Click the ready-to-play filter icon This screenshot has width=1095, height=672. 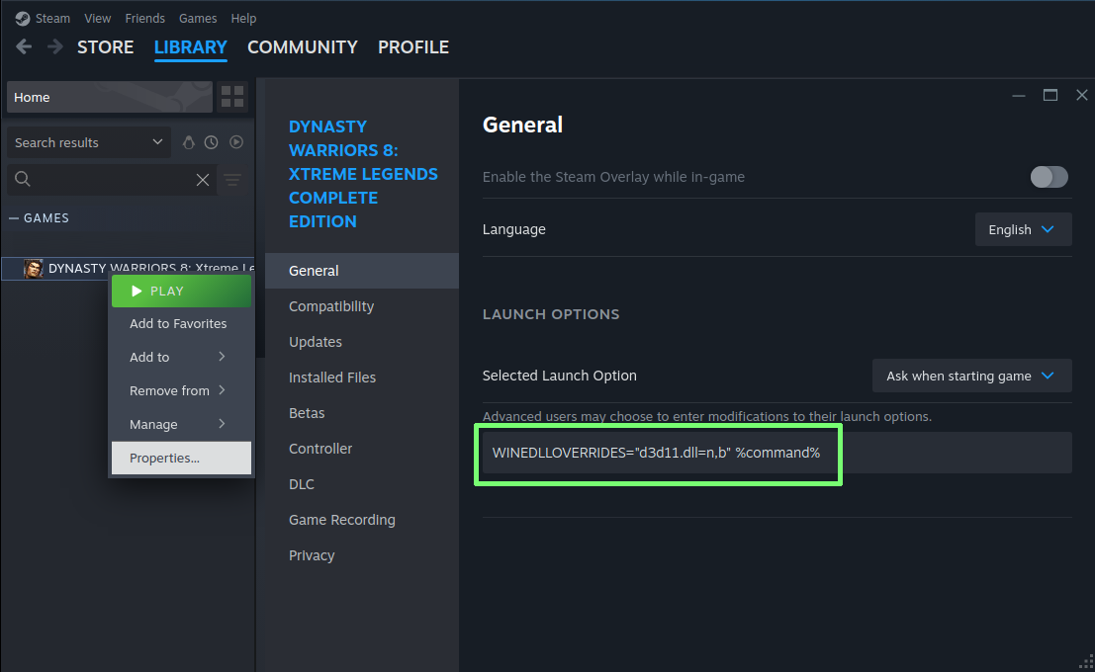click(236, 142)
